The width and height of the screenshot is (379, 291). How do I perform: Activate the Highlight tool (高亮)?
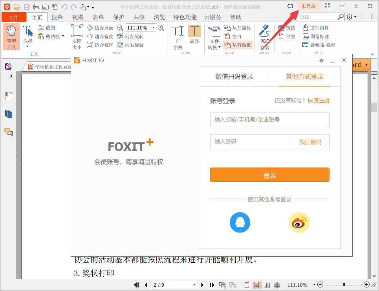194,35
